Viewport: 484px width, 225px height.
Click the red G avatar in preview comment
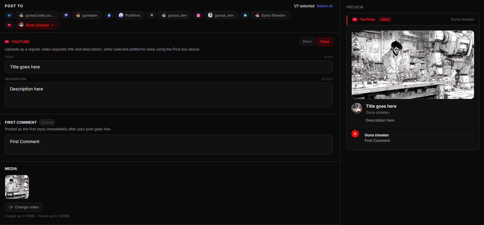click(355, 134)
